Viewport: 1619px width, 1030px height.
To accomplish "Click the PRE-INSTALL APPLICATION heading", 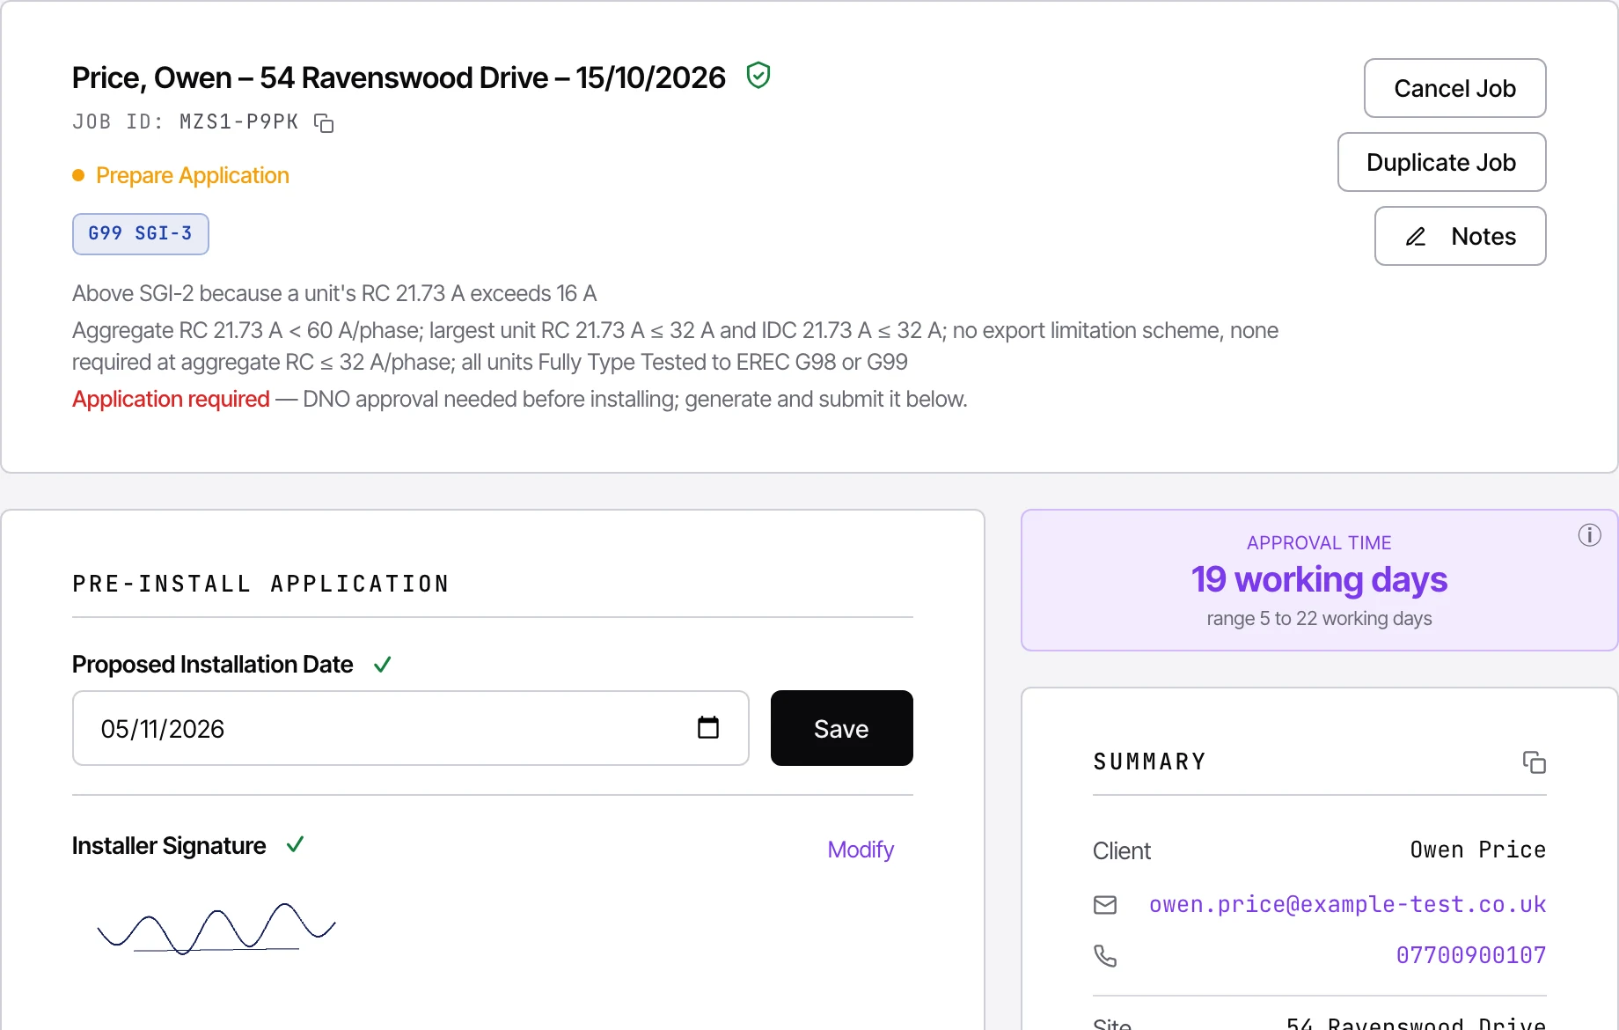I will coord(261,584).
